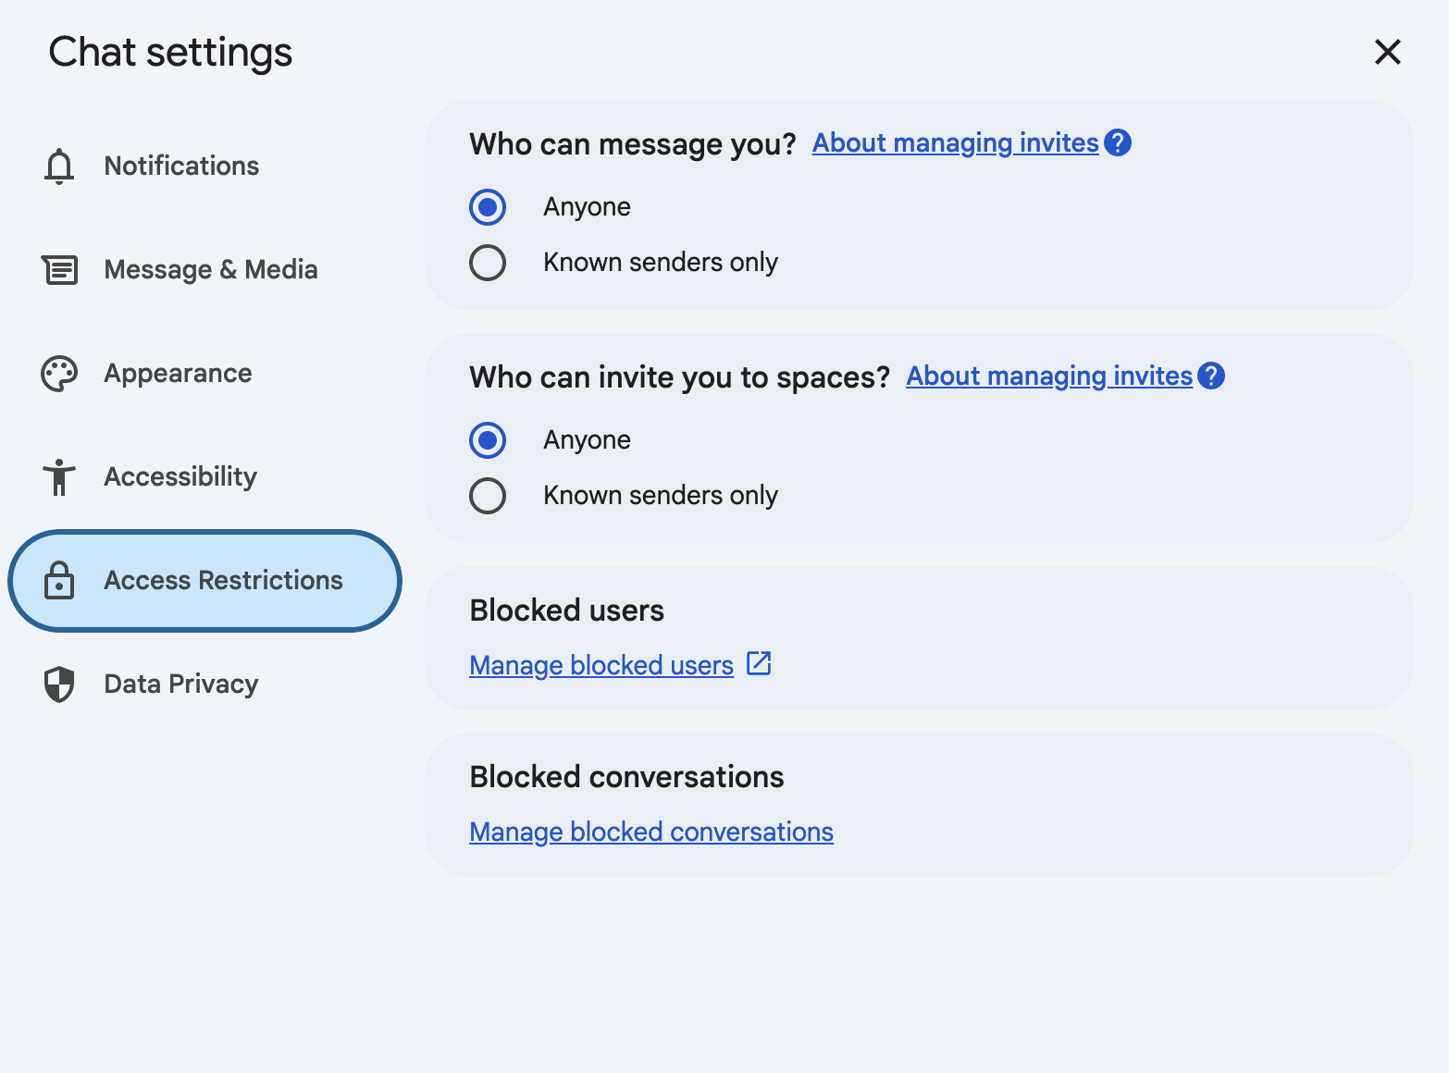Switch to the Appearance settings section
This screenshot has width=1449, height=1073.
(x=178, y=374)
